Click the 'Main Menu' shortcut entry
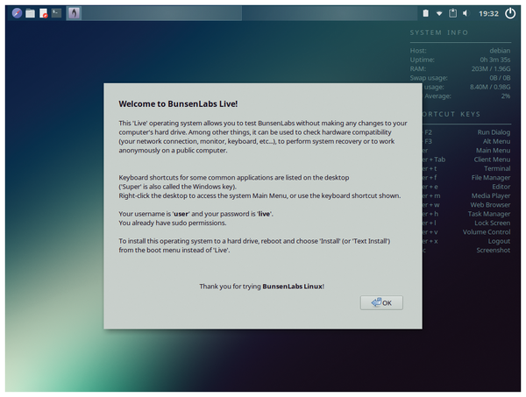The width and height of the screenshot is (526, 397). click(493, 151)
